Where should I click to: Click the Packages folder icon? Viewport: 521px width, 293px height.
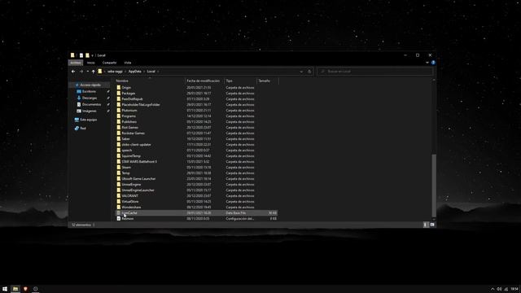click(119, 93)
